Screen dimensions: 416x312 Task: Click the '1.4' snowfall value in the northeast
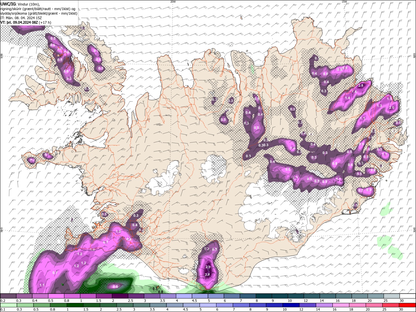tap(347, 98)
